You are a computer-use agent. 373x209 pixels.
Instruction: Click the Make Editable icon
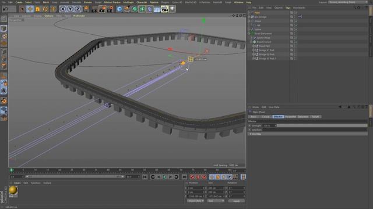(x=4, y=19)
